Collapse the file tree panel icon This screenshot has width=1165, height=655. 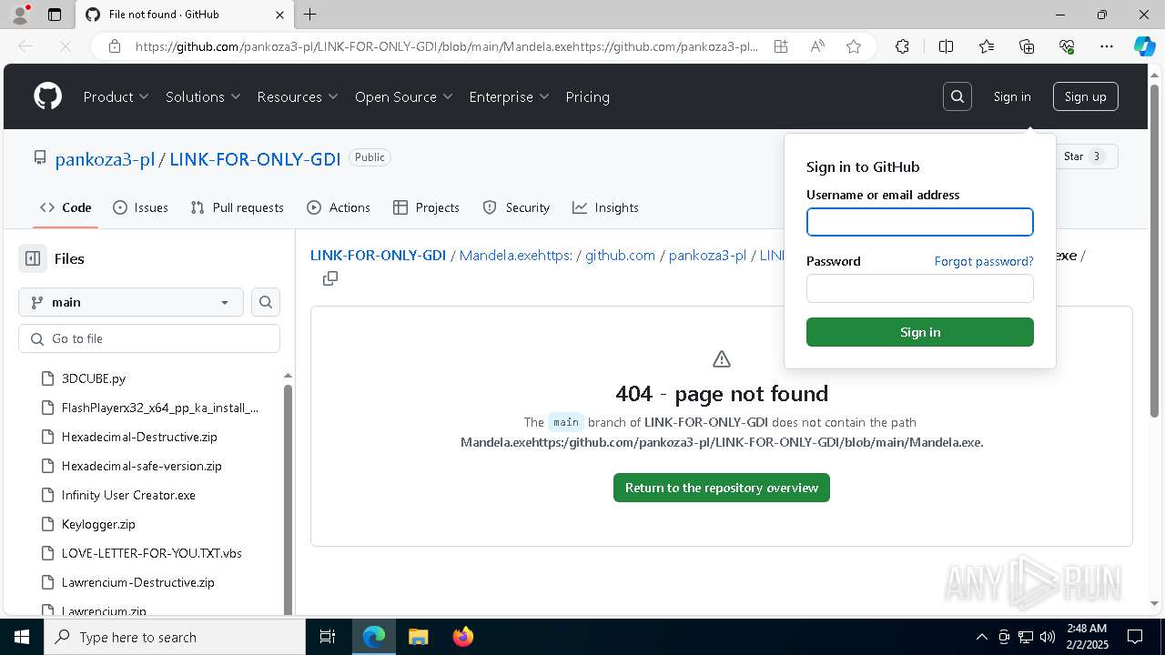[x=33, y=258]
